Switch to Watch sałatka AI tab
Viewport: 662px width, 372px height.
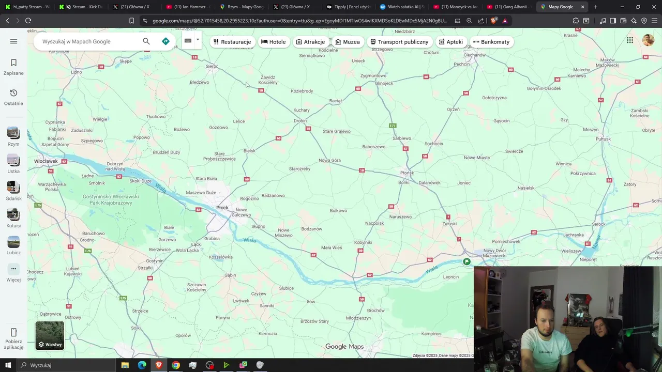tap(402, 7)
